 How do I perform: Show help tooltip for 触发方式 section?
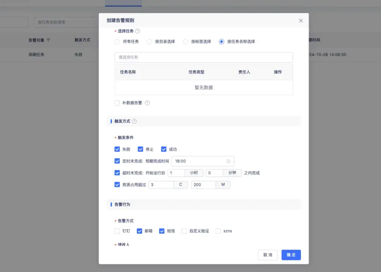[x=134, y=121]
